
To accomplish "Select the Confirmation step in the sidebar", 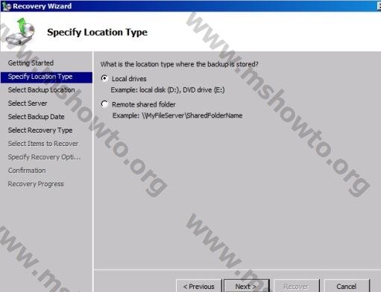I will coord(27,171).
